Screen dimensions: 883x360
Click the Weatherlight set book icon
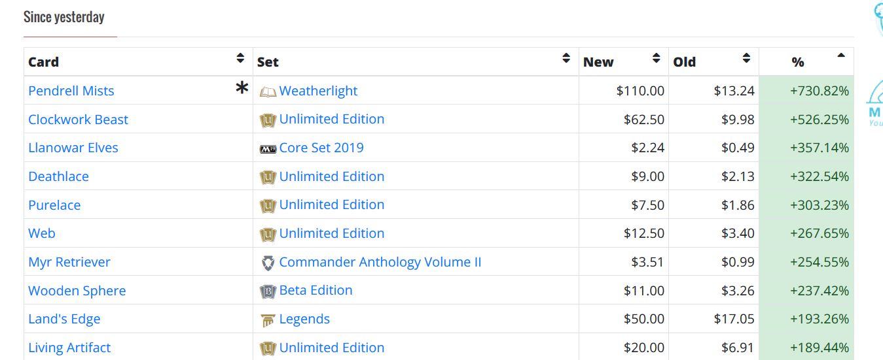click(x=268, y=92)
